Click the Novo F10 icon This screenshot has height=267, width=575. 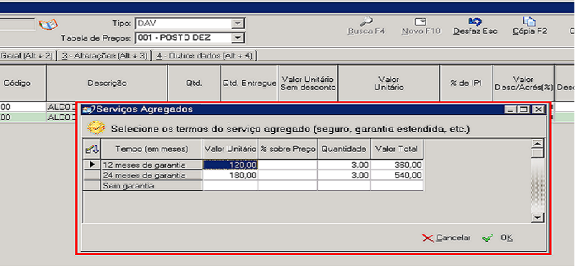[421, 21]
